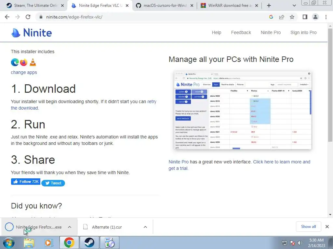Close the downloads bar
The image size is (333, 249).
point(327,227)
